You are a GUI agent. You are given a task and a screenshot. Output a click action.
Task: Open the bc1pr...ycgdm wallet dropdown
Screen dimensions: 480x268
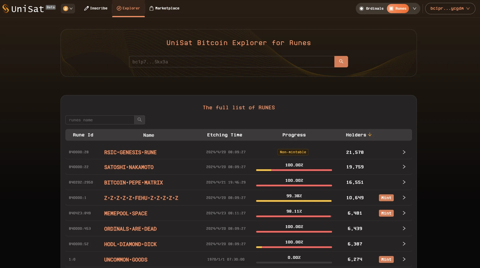coord(450,9)
